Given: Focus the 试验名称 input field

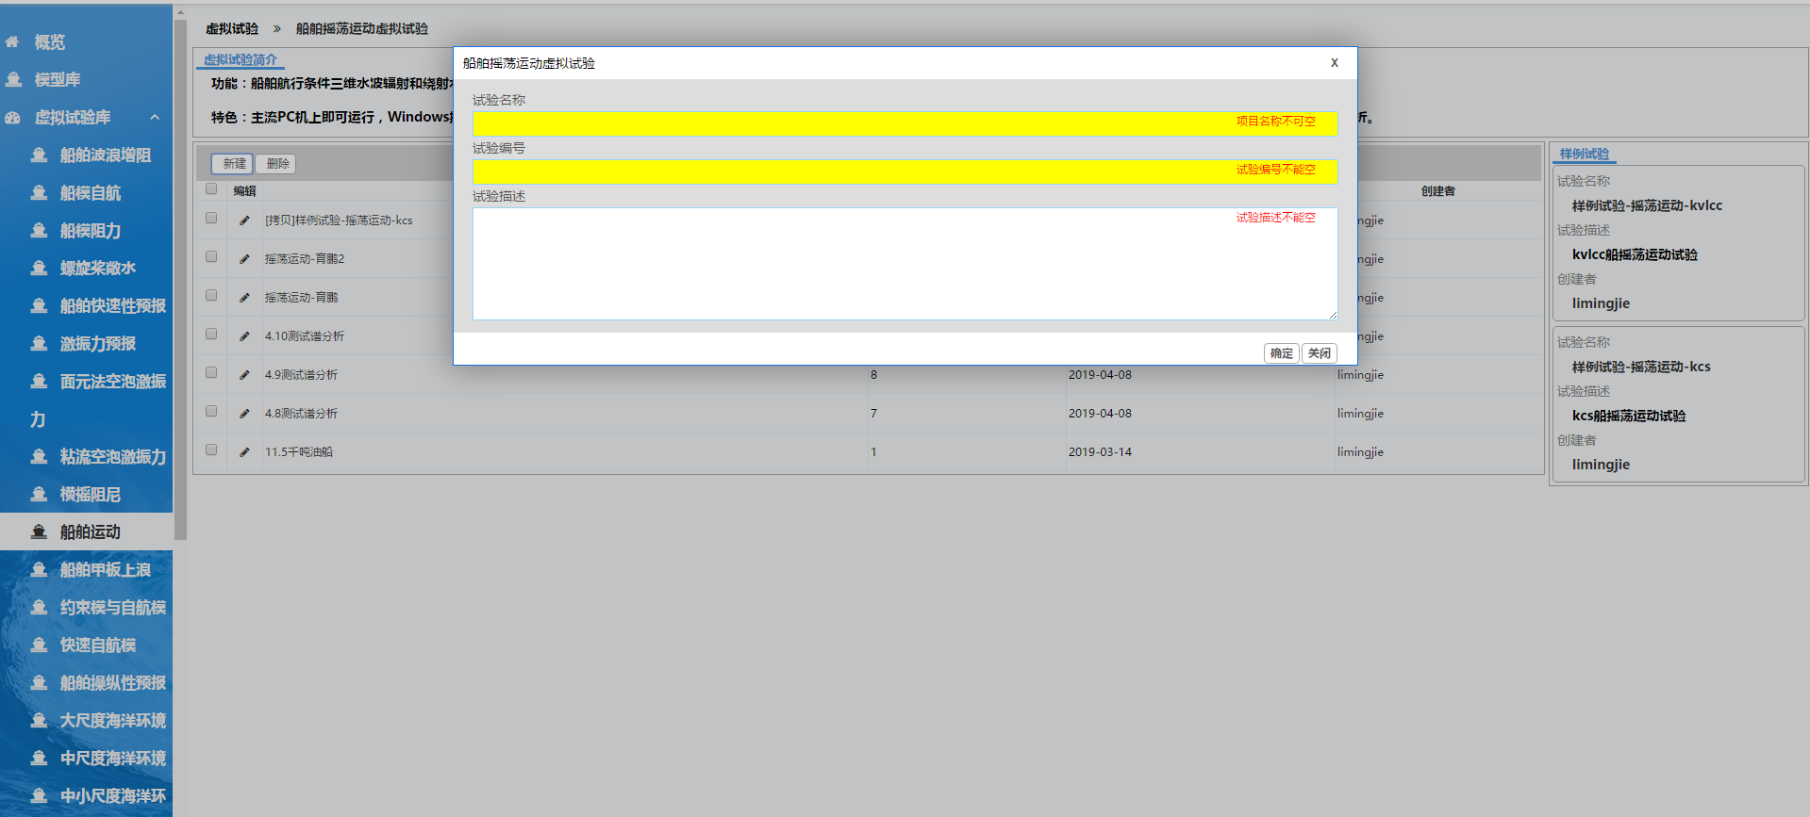Looking at the screenshot, I should coord(849,123).
